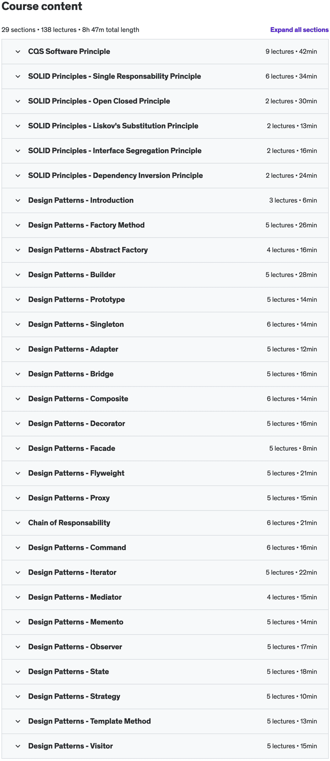
Task: Click Expand all sections link
Action: pyautogui.click(x=299, y=30)
